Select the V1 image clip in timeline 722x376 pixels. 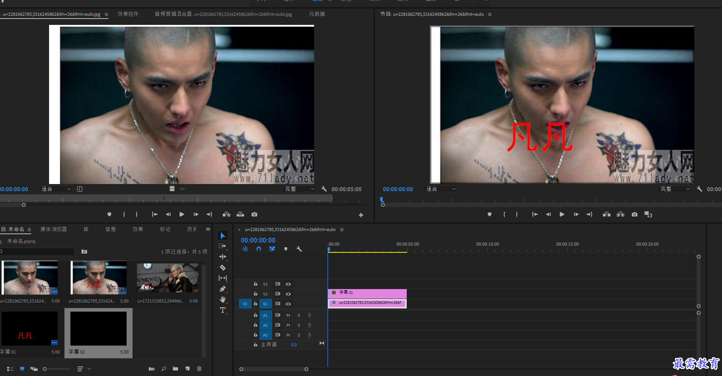click(x=367, y=303)
